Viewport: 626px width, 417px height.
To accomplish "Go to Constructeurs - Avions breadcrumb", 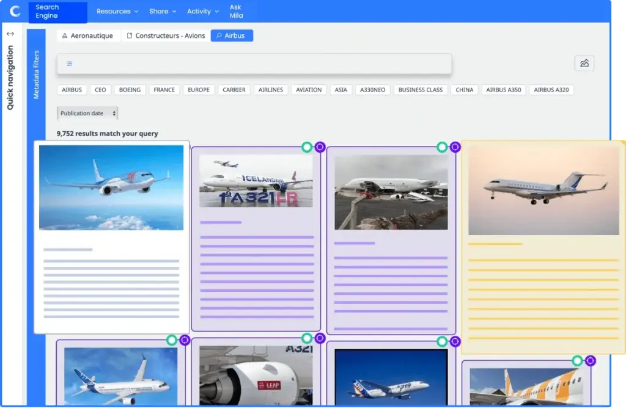I will click(x=165, y=36).
